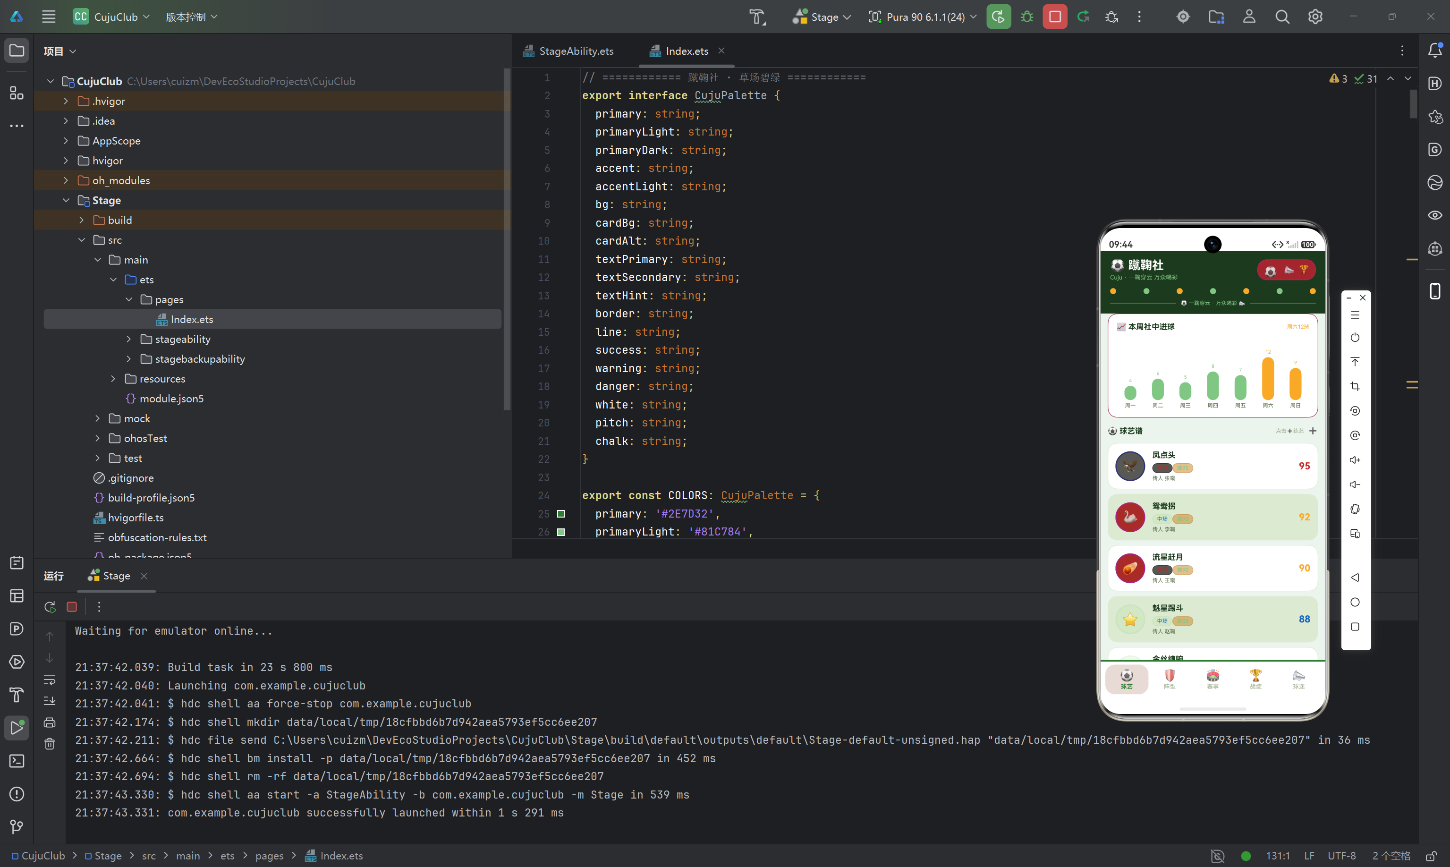1450x867 pixels.
Task: Open build-profile.json5 in project tree
Action: click(x=144, y=498)
